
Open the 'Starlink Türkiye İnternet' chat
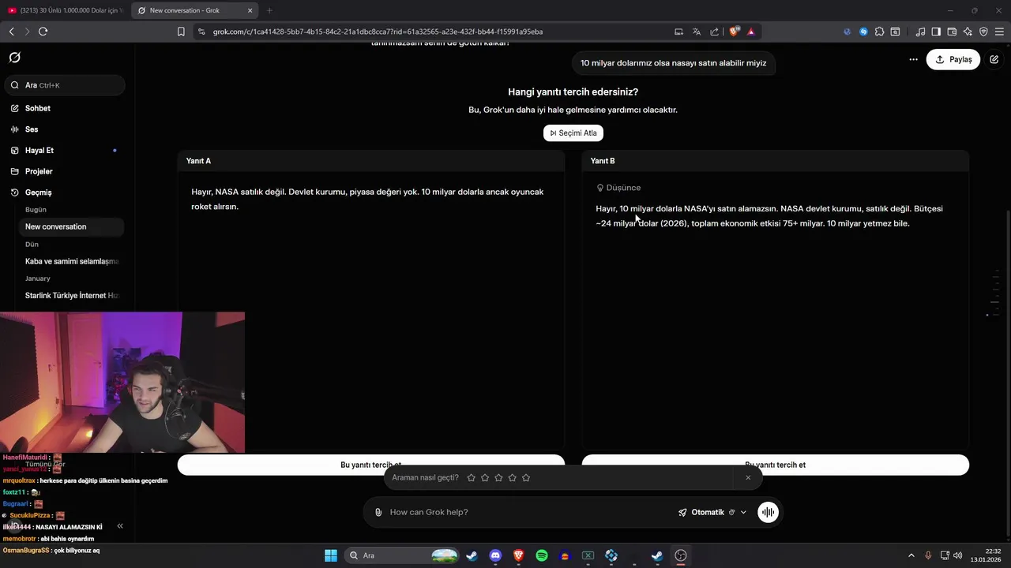pos(72,295)
